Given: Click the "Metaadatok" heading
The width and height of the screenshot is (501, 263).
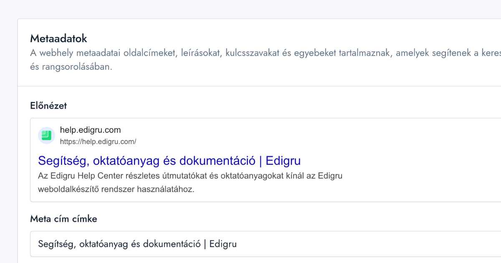Looking at the screenshot, I should point(58,39).
